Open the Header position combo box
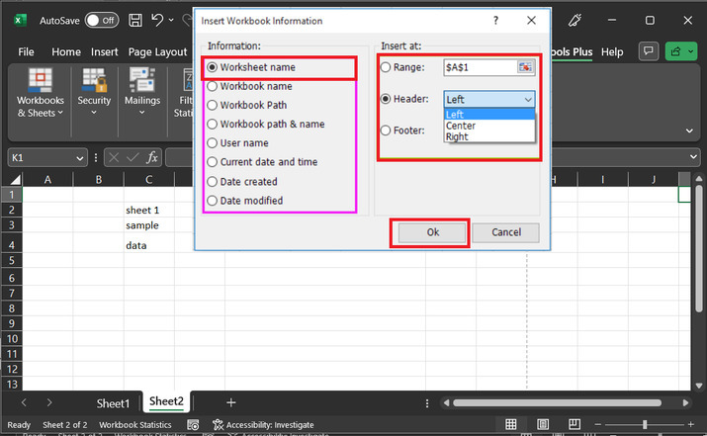This screenshot has height=436, width=707. tap(489, 99)
